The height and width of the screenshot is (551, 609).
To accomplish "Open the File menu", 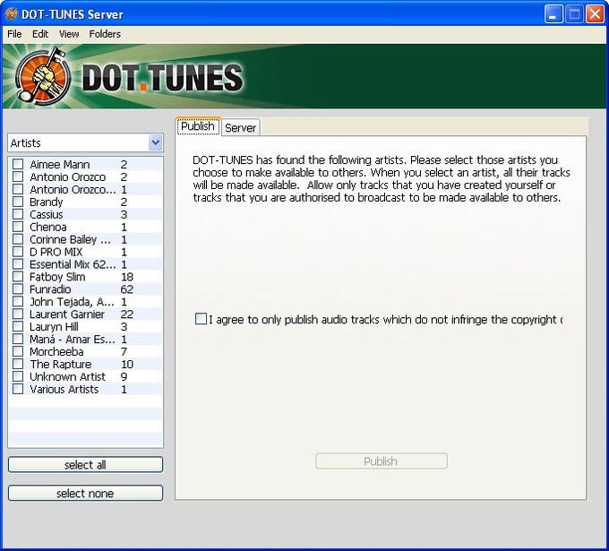I will (x=14, y=34).
